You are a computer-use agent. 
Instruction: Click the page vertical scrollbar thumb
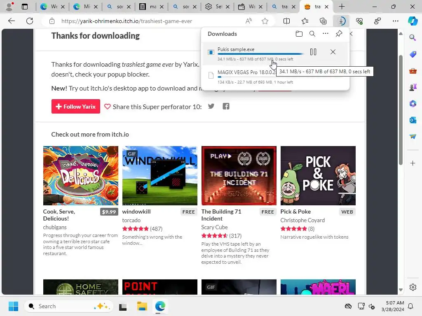[x=401, y=110]
